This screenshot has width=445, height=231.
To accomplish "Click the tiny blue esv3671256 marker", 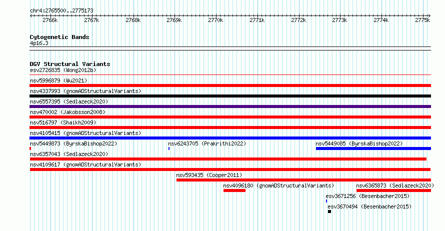I will pyautogui.click(x=326, y=201).
